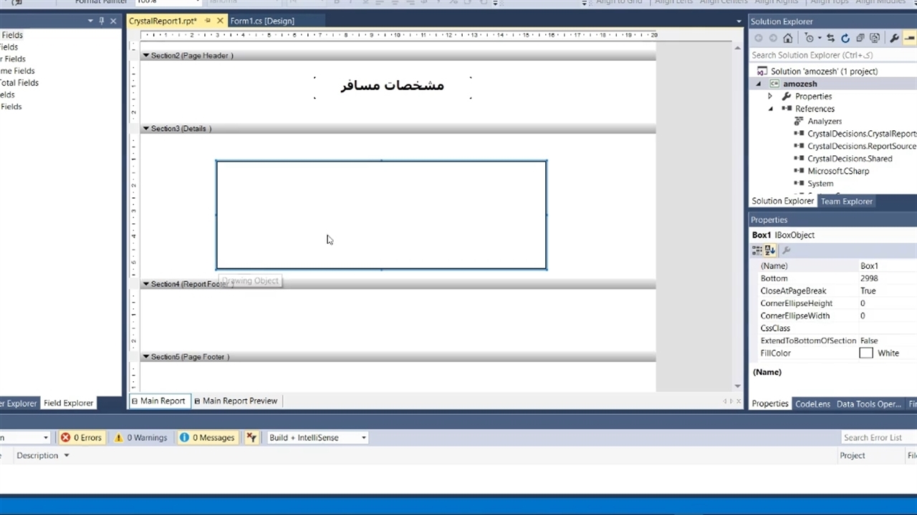Collapse the References node in Solution Explorer

click(771, 109)
